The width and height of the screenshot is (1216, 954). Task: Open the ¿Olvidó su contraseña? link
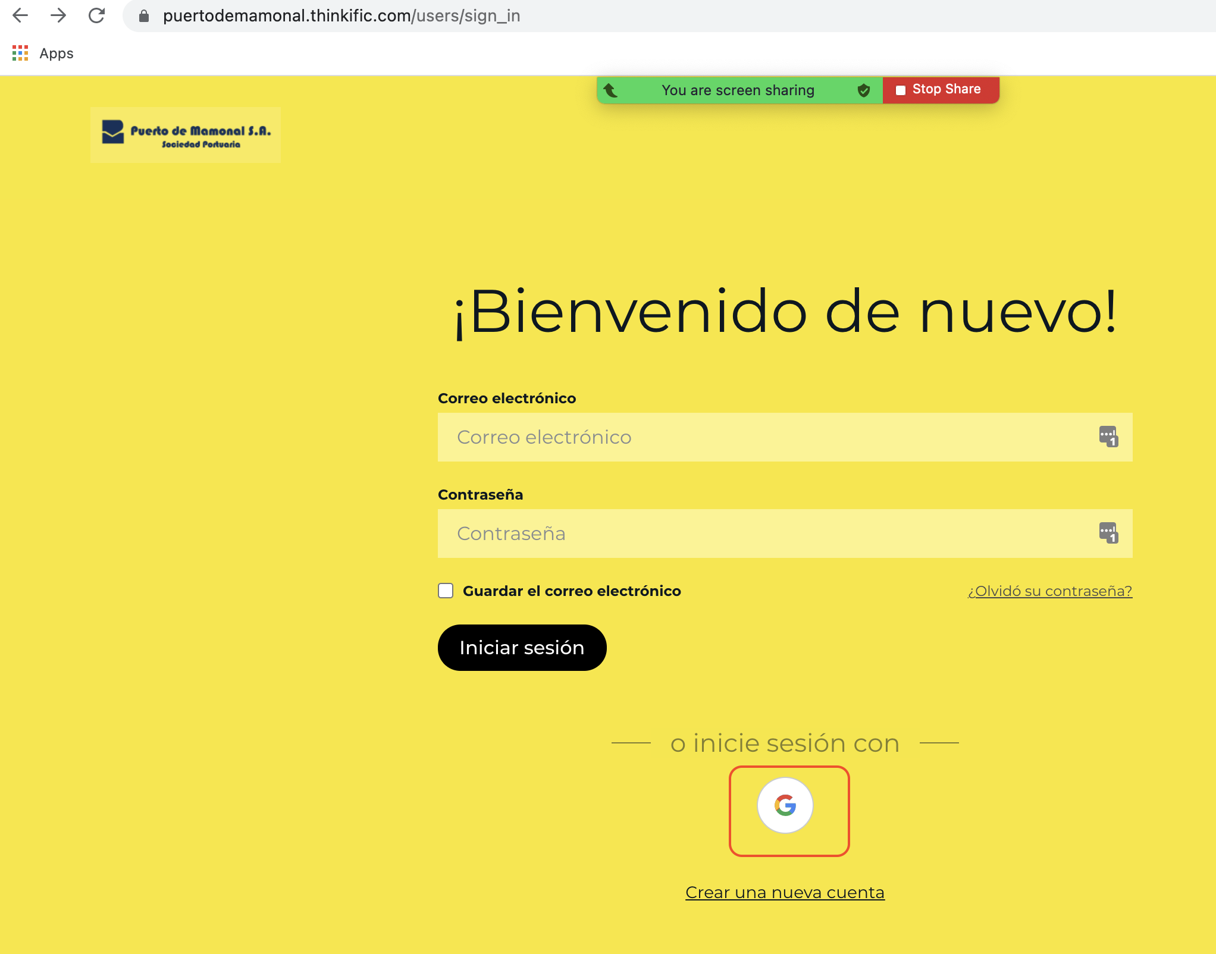point(1049,591)
